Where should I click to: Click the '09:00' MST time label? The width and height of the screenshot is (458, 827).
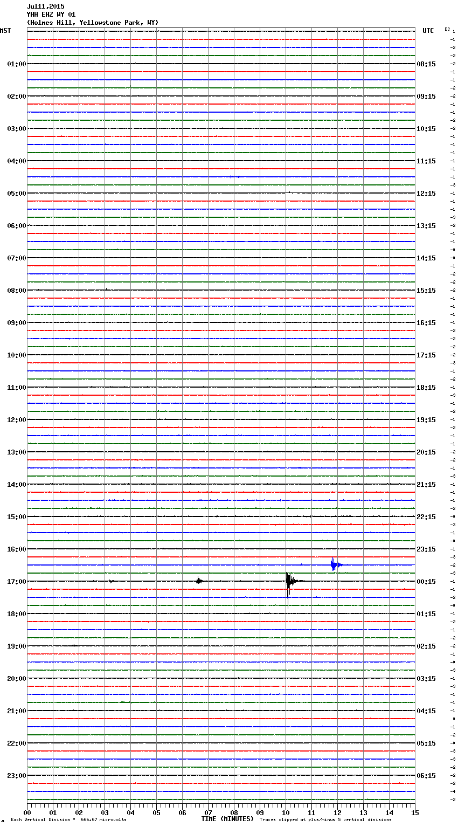(17, 323)
